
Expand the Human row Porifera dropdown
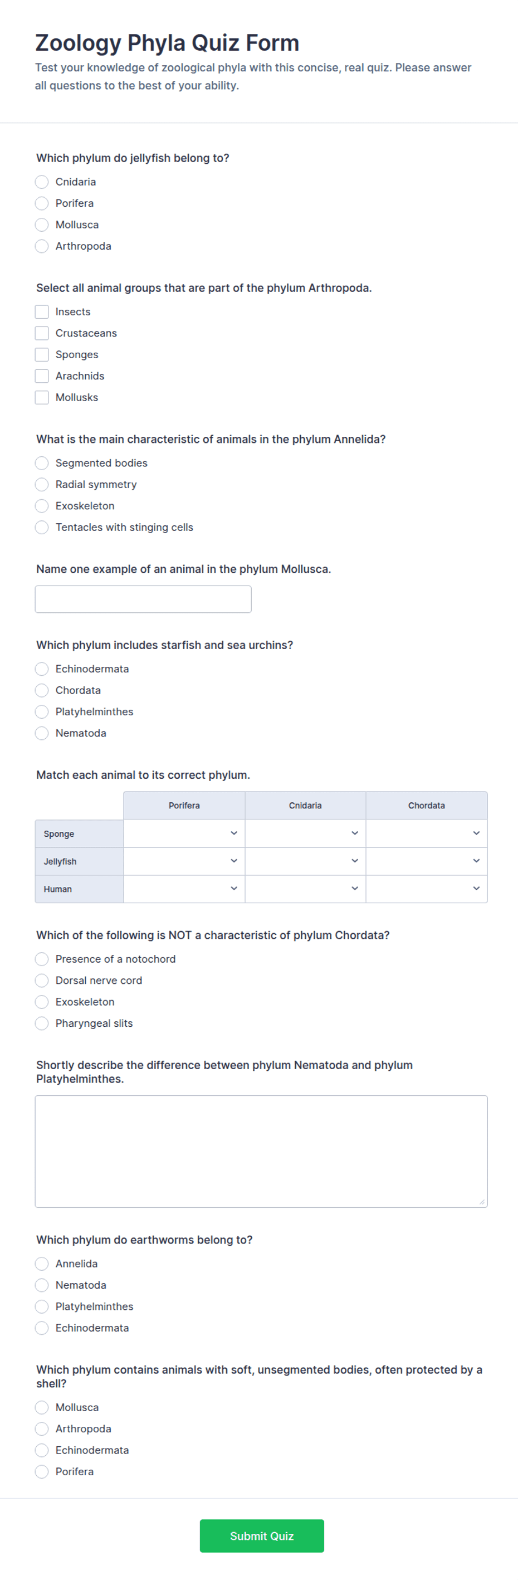[184, 889]
